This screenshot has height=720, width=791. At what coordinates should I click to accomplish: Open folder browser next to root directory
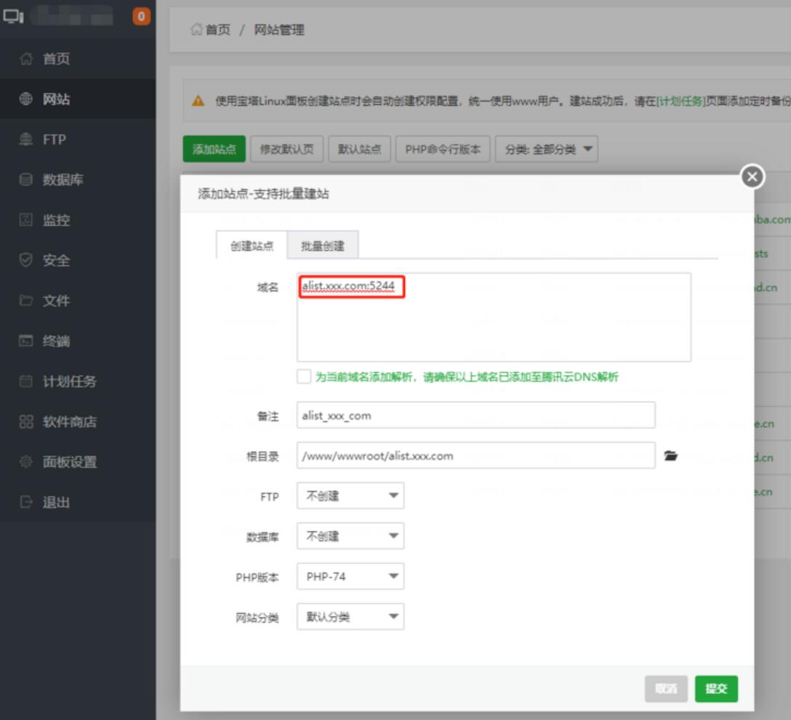(x=671, y=456)
